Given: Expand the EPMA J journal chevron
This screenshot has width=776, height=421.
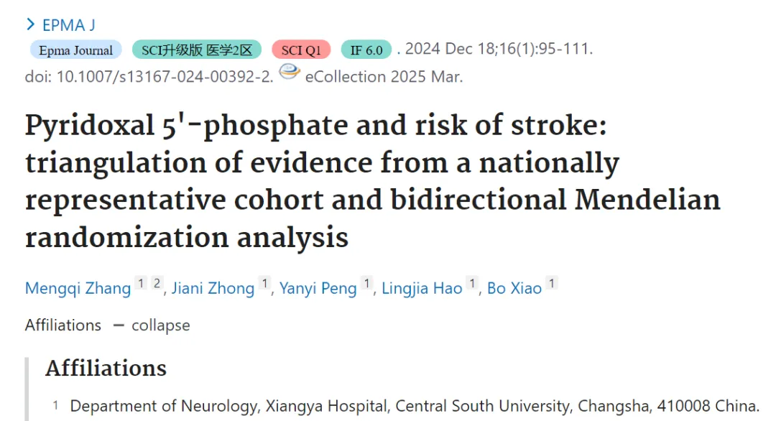Looking at the screenshot, I should click(x=31, y=24).
